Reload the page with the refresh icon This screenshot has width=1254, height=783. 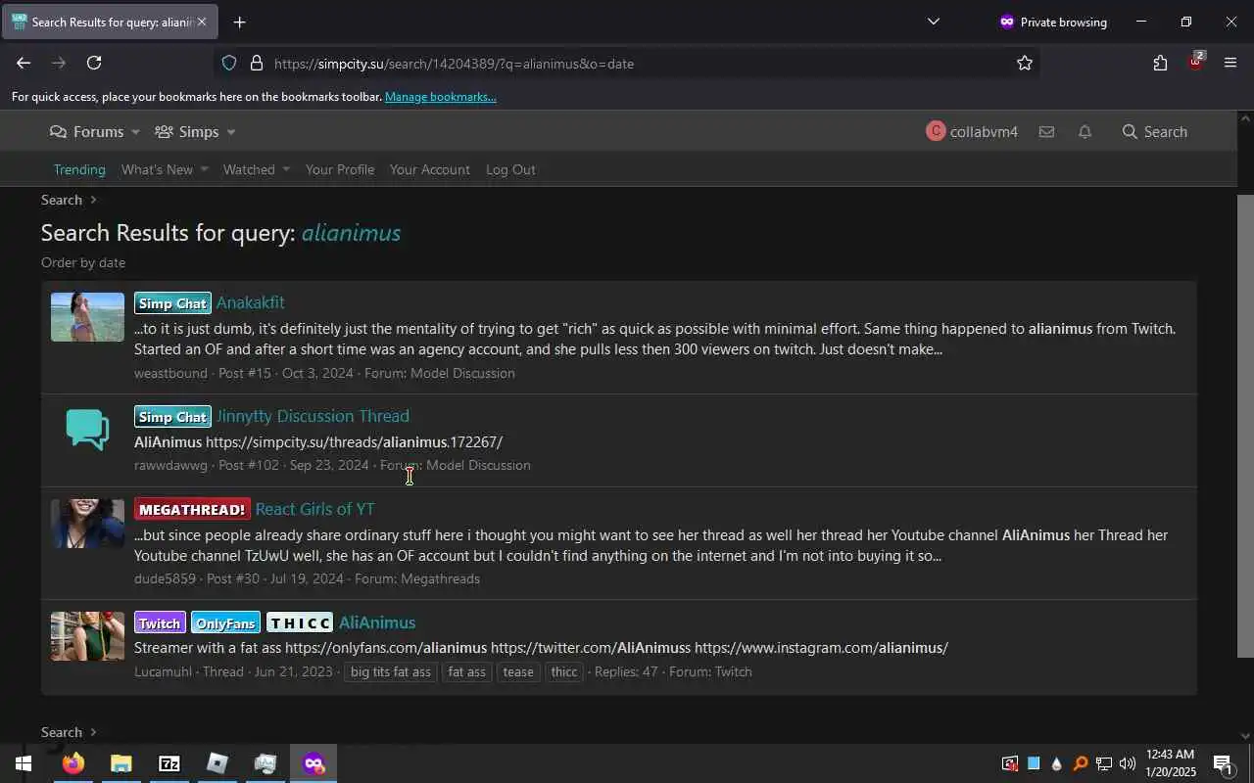point(94,63)
